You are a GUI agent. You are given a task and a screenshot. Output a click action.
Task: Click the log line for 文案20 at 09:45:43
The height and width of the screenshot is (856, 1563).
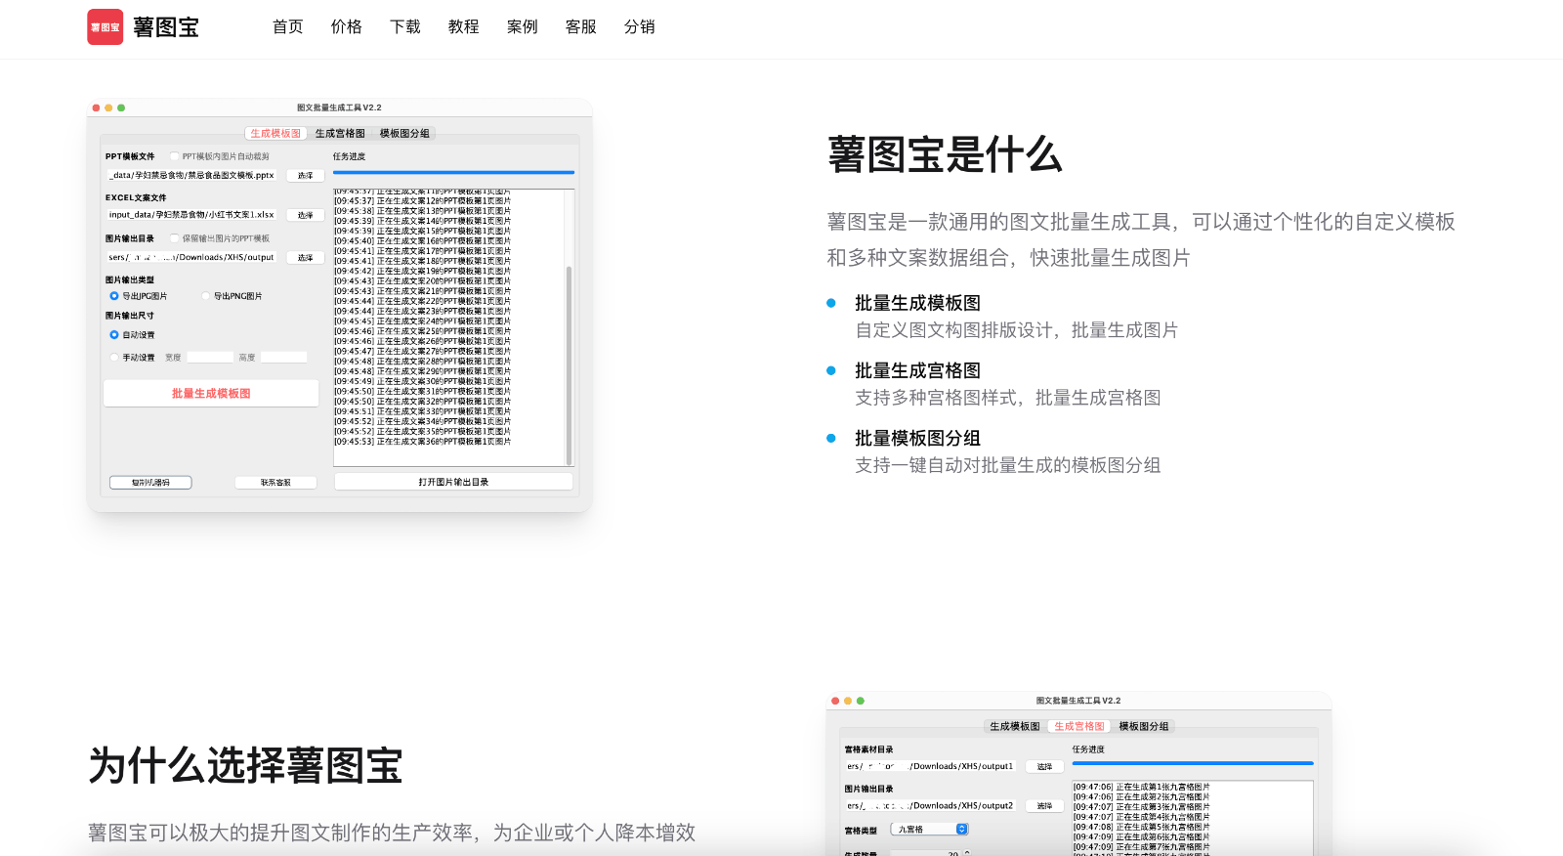[422, 281]
